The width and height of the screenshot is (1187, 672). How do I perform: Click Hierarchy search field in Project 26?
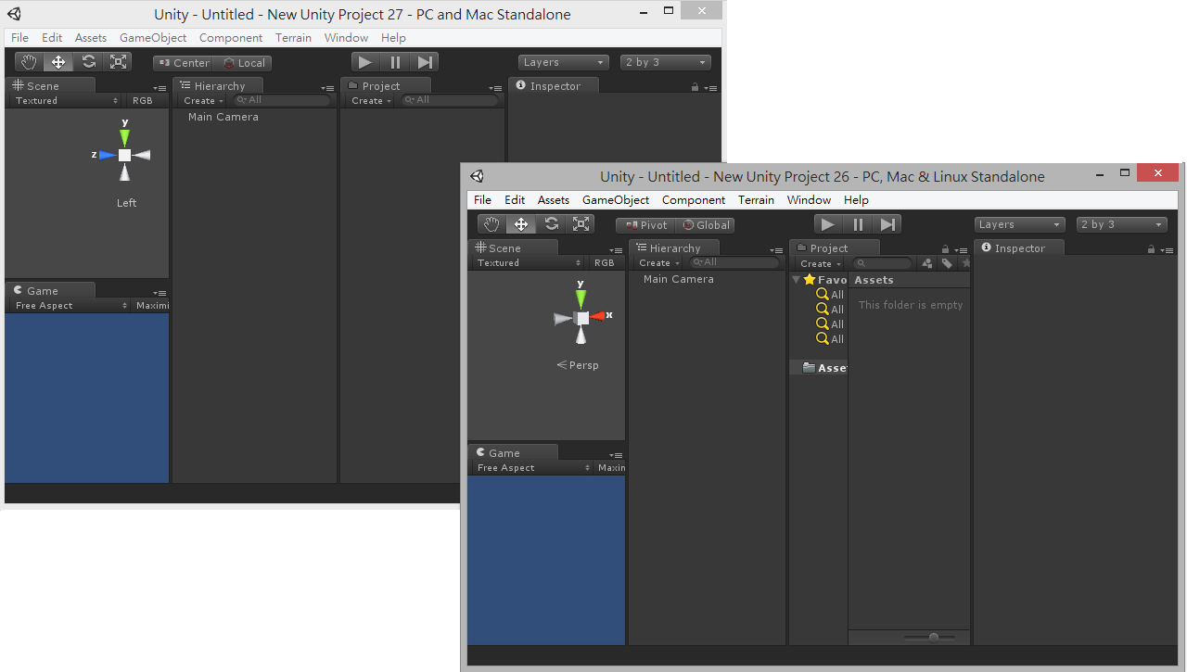(x=734, y=262)
